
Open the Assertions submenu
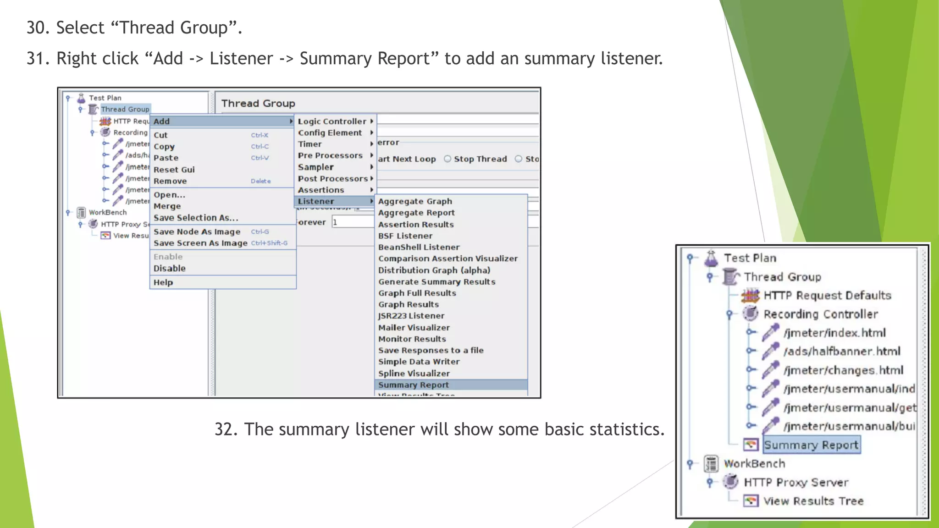[335, 190]
